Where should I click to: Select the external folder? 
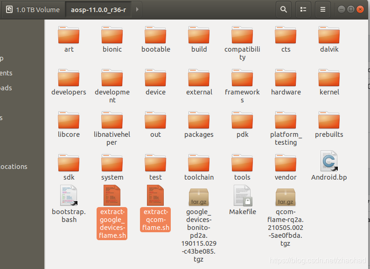coord(199,78)
